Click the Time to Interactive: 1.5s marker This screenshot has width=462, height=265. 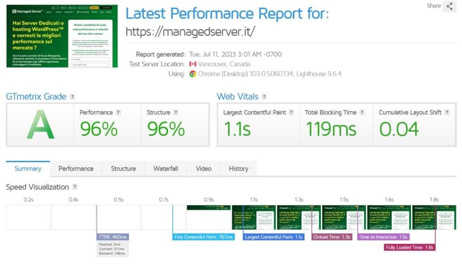tap(383, 237)
